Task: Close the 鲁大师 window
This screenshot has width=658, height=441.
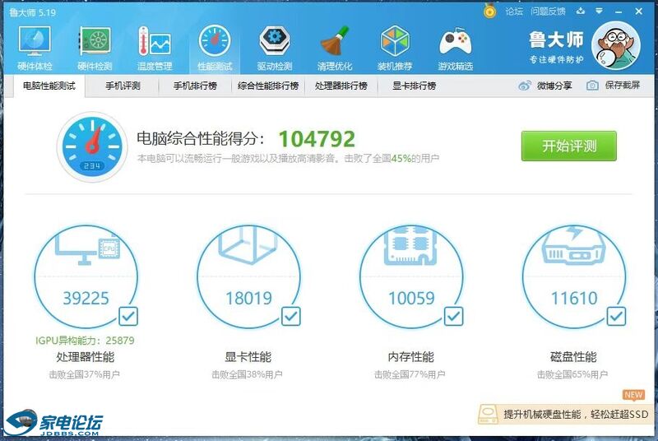Action: click(639, 12)
